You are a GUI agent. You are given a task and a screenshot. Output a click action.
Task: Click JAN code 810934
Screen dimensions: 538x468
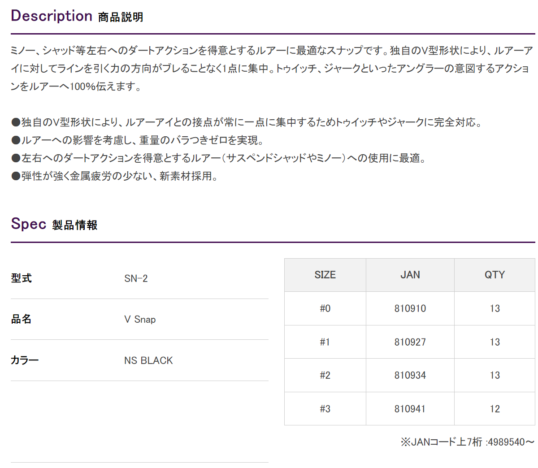(410, 375)
